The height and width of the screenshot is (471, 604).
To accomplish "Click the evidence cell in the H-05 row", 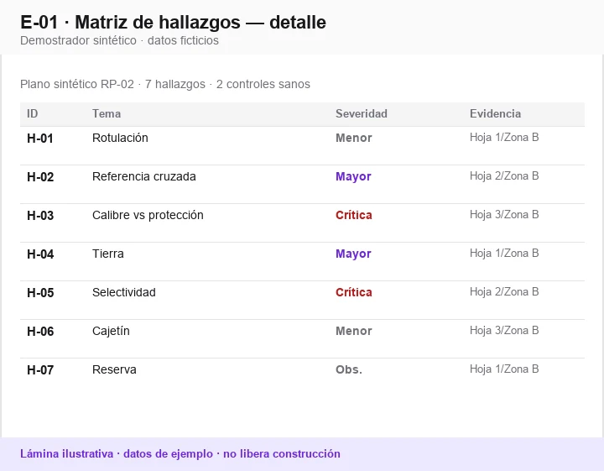I will coord(504,292).
